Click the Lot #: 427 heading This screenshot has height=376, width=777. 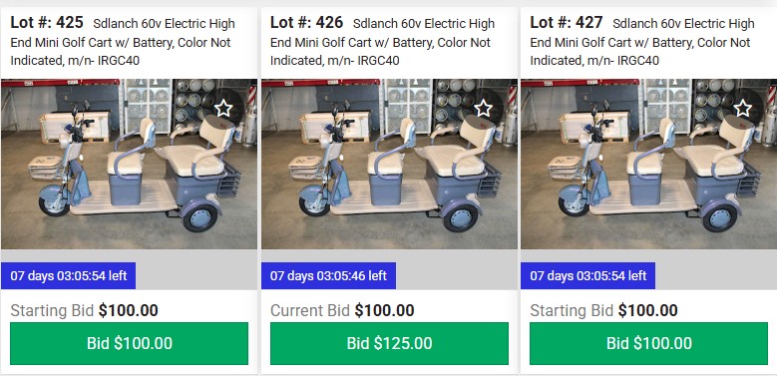(x=567, y=22)
